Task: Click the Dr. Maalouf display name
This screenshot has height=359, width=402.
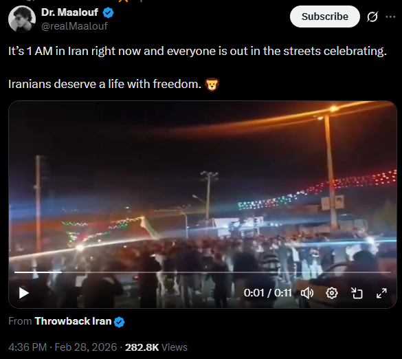Action: [x=69, y=12]
